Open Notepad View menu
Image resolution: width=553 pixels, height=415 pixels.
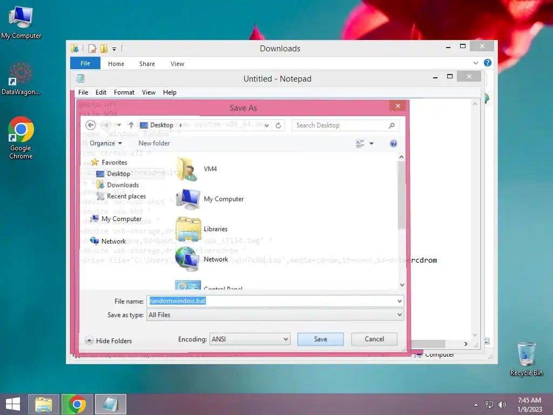[x=149, y=92]
